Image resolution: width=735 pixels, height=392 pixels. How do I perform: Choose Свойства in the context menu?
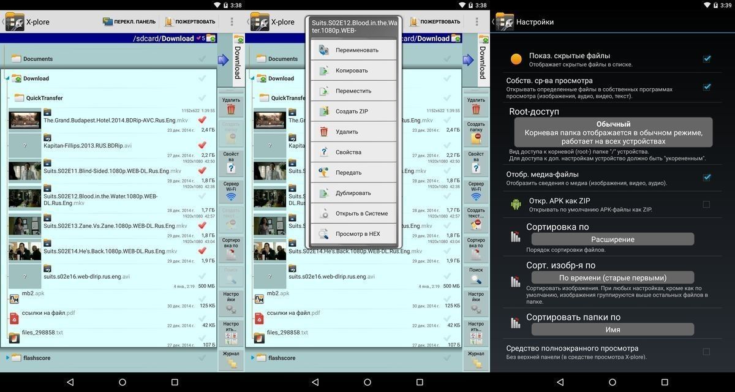(353, 152)
